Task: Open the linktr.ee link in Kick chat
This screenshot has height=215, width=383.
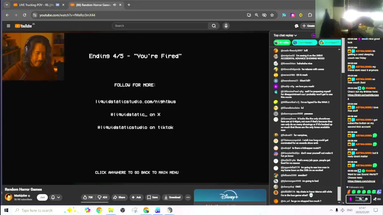Action: coord(363,96)
